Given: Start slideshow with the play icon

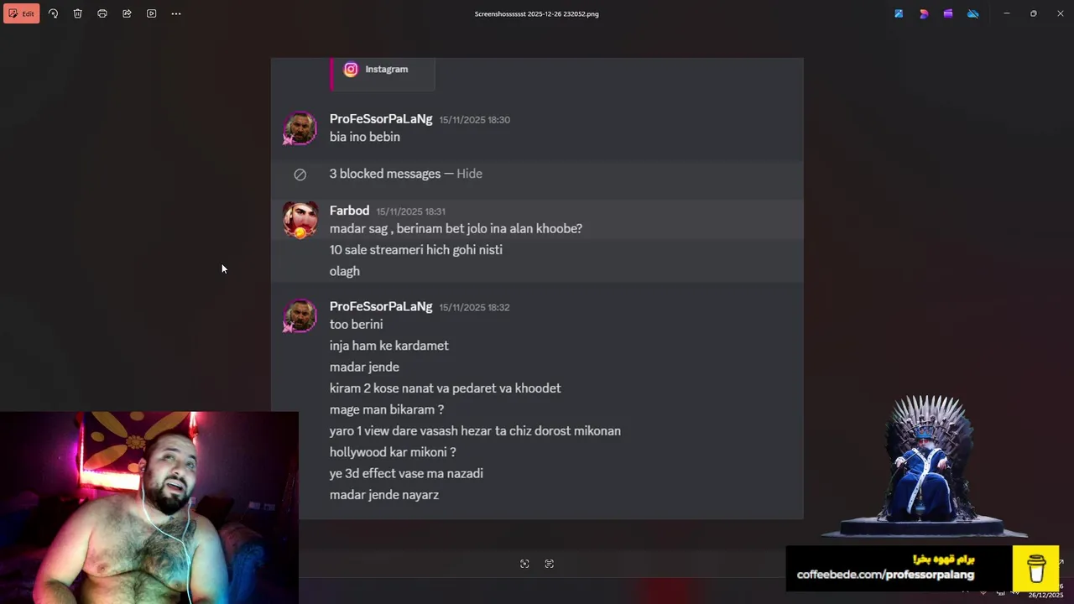Looking at the screenshot, I should pos(151,13).
